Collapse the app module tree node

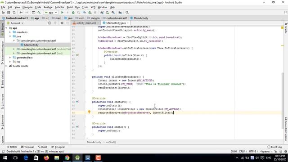[x=6, y=28]
